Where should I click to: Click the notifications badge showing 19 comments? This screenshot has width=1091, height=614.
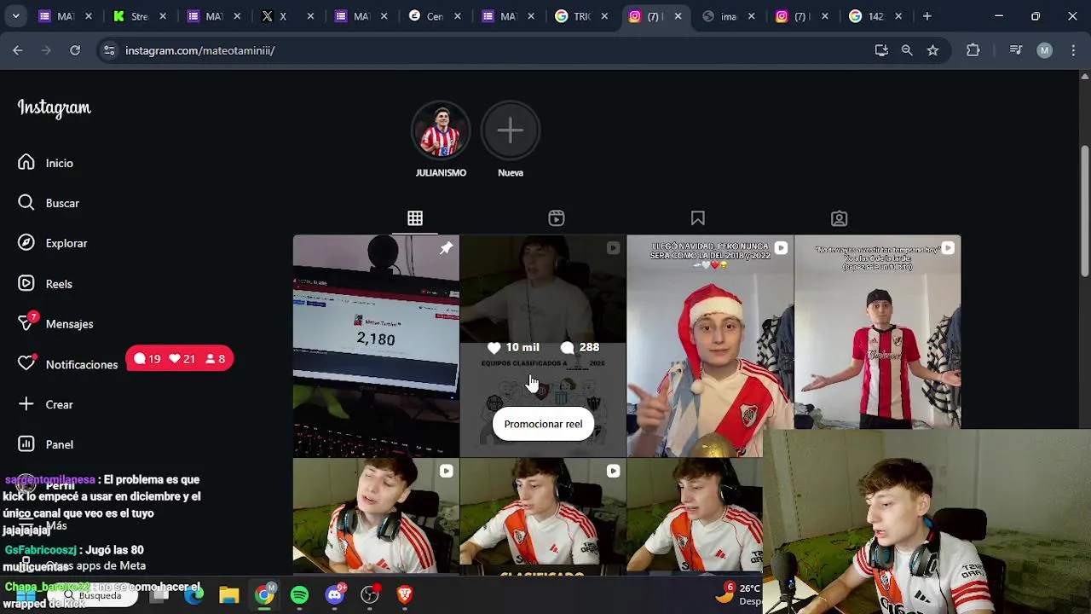(x=147, y=359)
